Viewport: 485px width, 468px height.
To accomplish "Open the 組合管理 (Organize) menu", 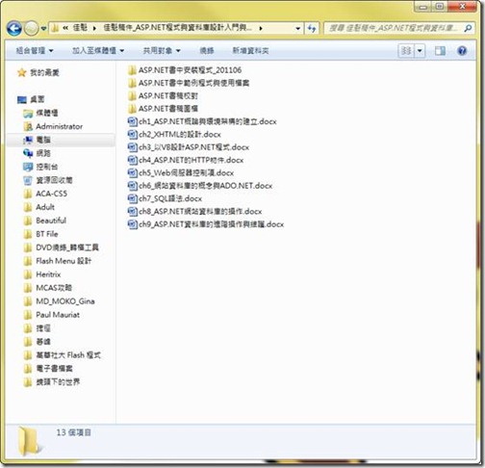I will (35, 50).
